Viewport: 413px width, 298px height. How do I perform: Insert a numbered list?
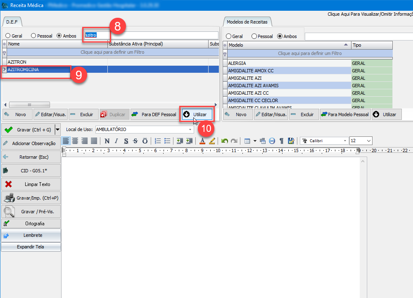[x=157, y=141]
